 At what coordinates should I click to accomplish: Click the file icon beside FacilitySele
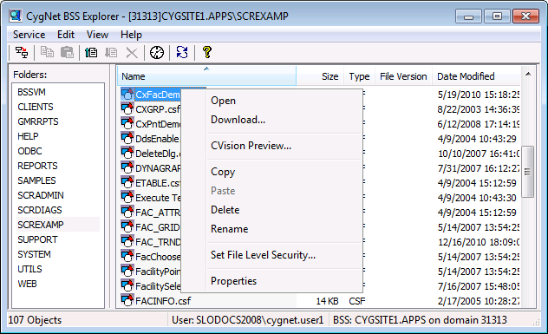[127, 285]
